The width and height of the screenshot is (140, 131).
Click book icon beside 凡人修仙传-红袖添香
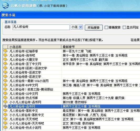click(x=6, y=51)
